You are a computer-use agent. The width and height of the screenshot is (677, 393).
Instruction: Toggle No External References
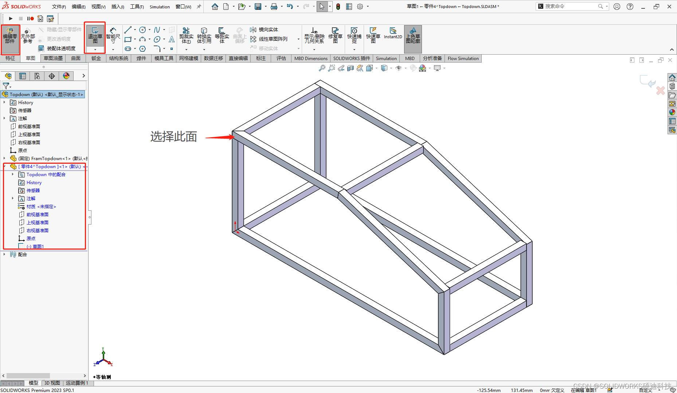click(28, 35)
